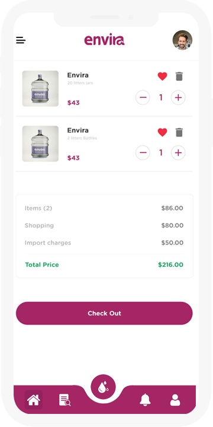Open the notifications bell icon
Screen dimensions: 213x427
click(x=145, y=400)
